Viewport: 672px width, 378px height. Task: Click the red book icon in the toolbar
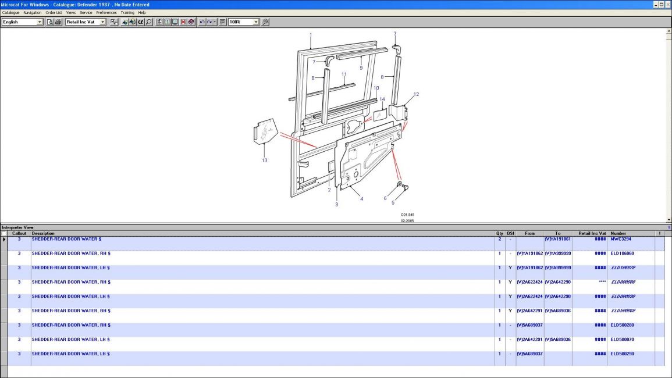[x=191, y=22]
